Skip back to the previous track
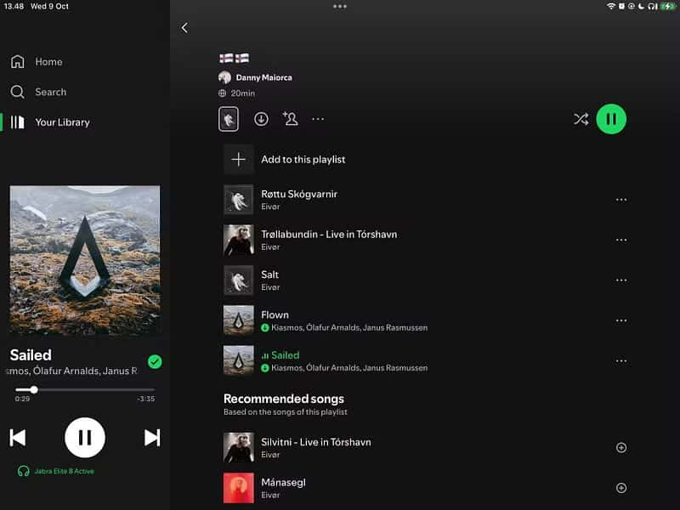 click(19, 436)
